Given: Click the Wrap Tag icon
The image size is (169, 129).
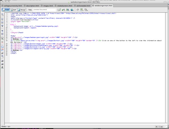Looking at the screenshot, I should point(2,53).
